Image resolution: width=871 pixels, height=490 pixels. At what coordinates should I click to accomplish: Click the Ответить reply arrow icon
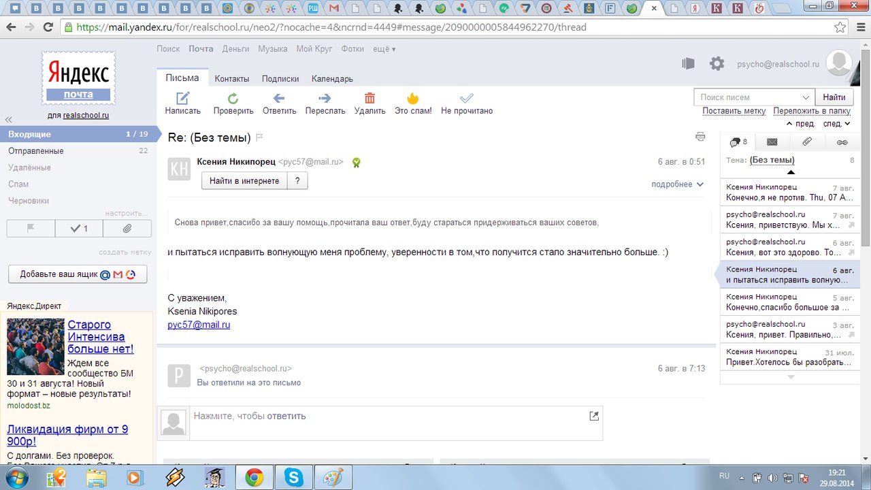pyautogui.click(x=279, y=98)
